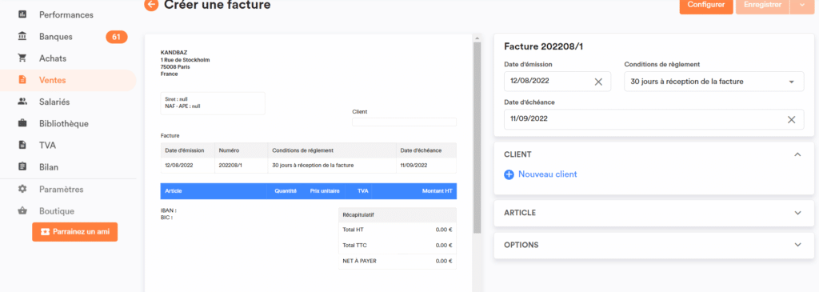Clear the Date d'émission field with X
Image resolution: width=819 pixels, height=292 pixels.
click(x=598, y=82)
